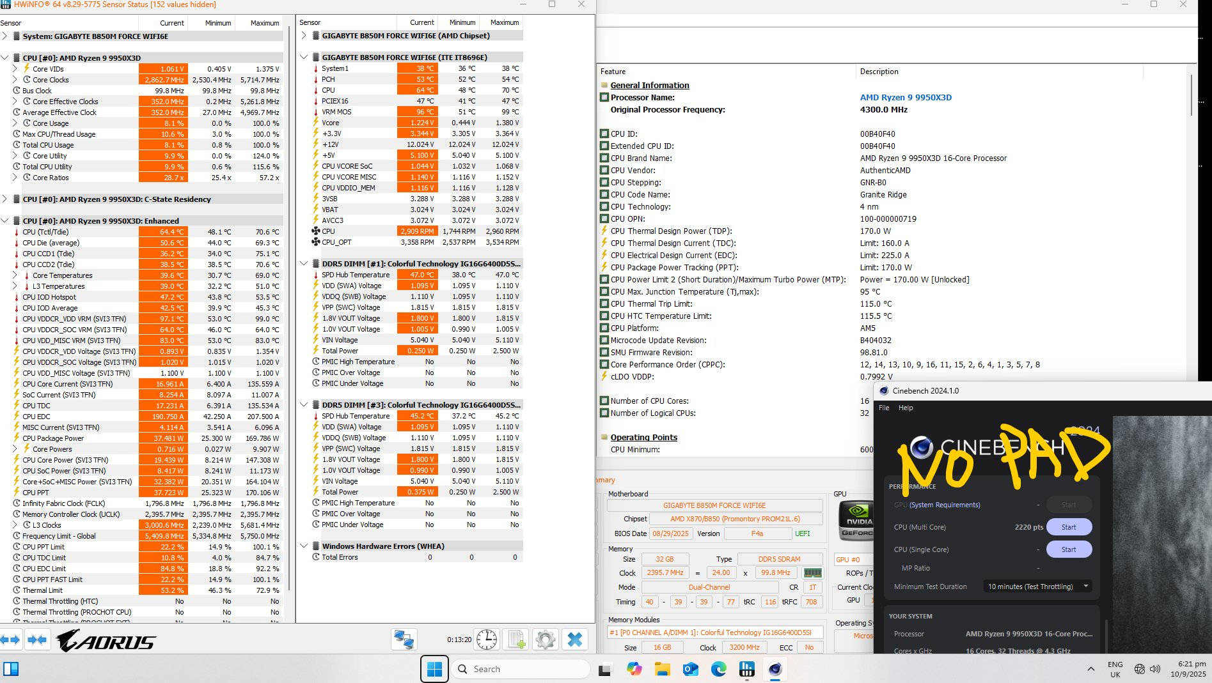Open the System Requirements link in Cinebench
Image resolution: width=1212 pixels, height=683 pixels.
click(x=945, y=505)
